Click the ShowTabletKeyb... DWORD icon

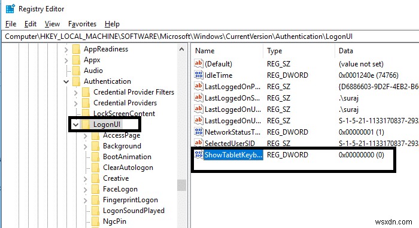pos(199,154)
